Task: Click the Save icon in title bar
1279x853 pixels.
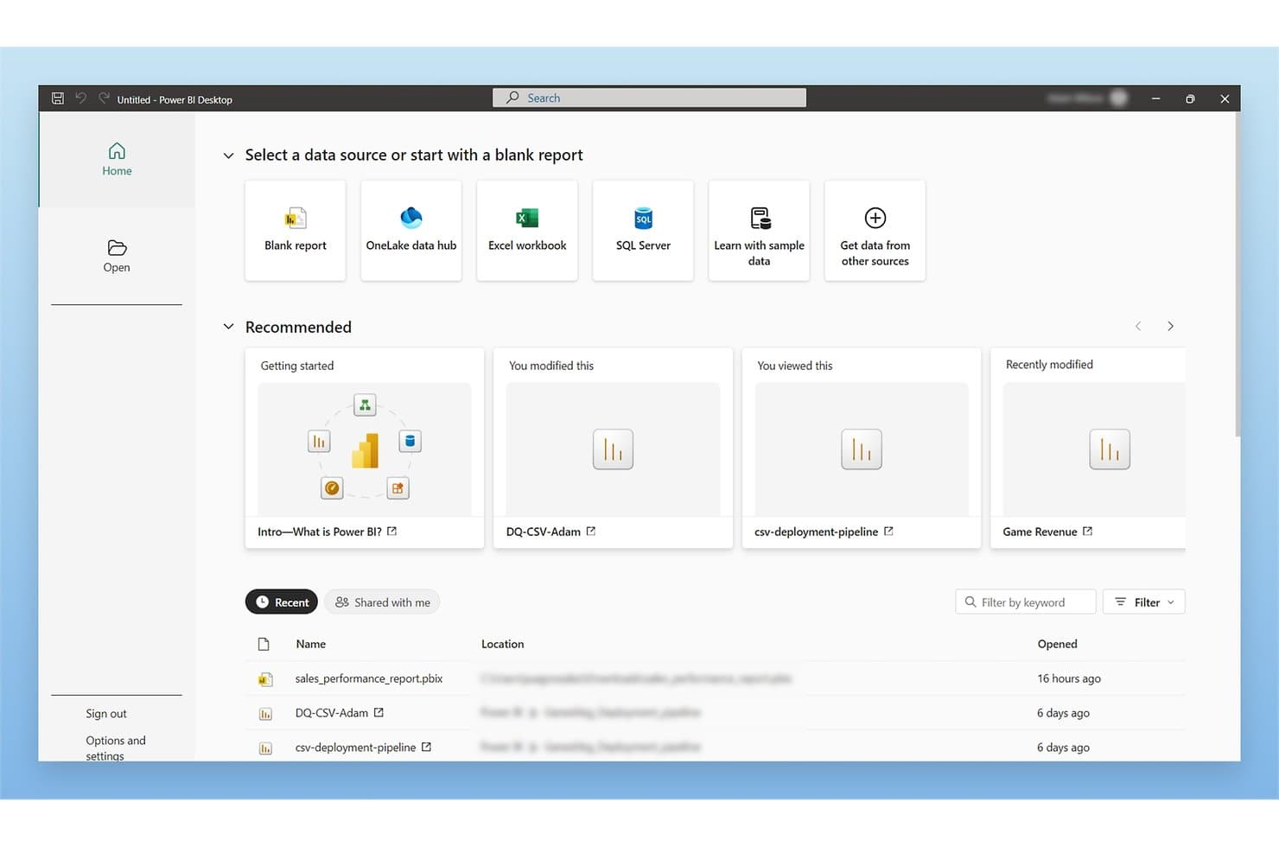Action: point(58,99)
